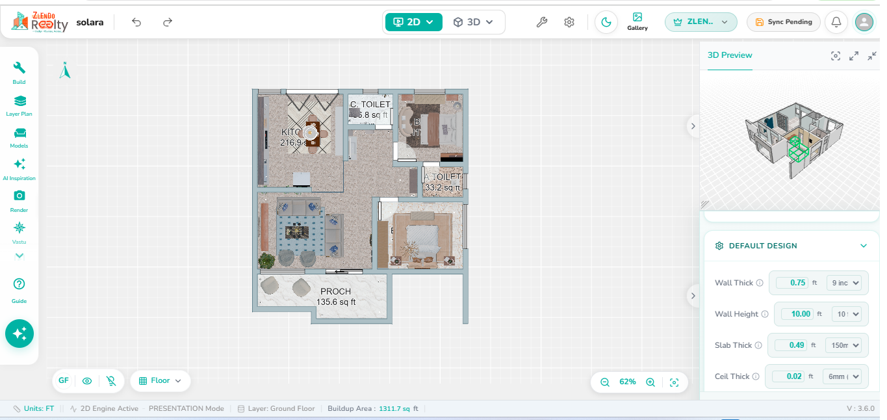Viewport: 887px width, 420px height.
Task: Collapse the Default Design section
Action: [864, 246]
